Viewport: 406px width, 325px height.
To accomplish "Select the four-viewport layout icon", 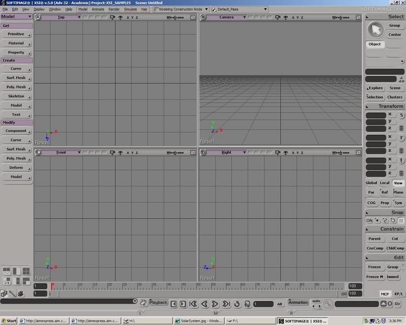I will pyautogui.click(x=26, y=271).
